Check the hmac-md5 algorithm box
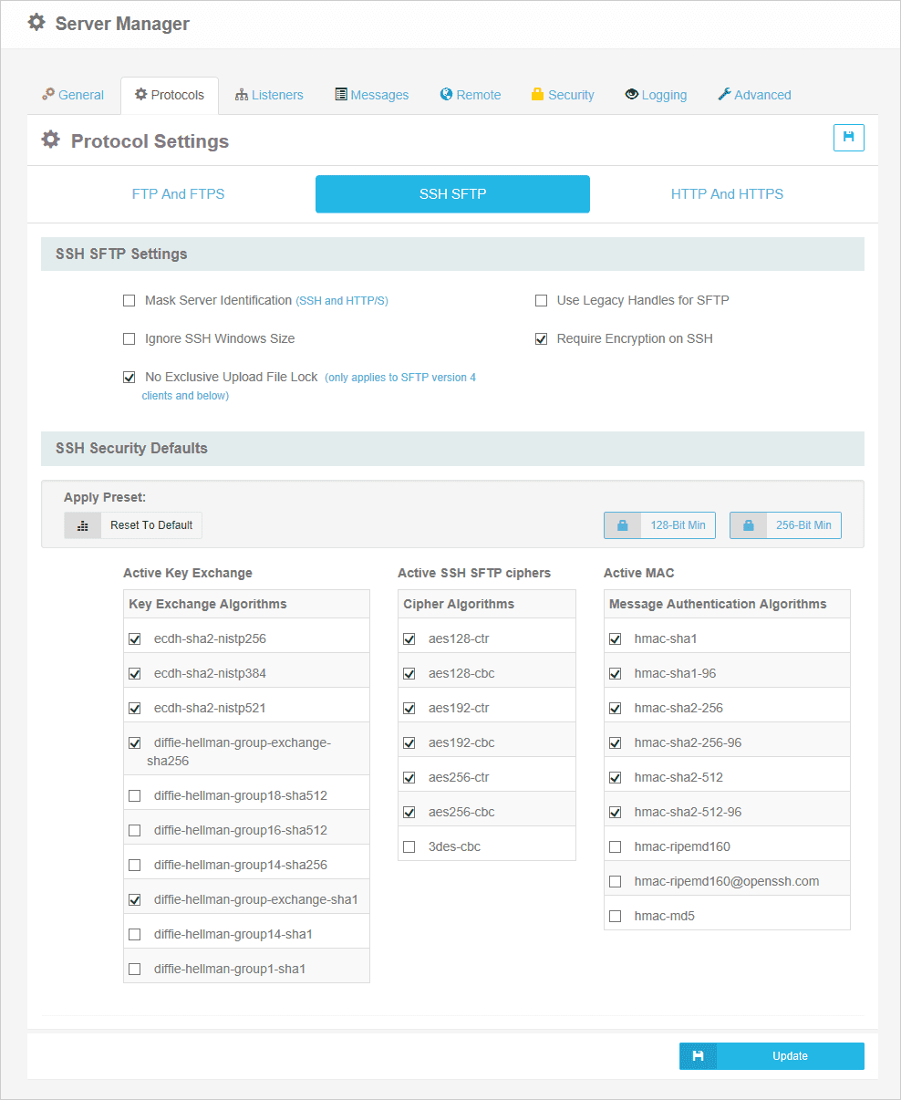This screenshot has width=901, height=1100. coord(616,917)
